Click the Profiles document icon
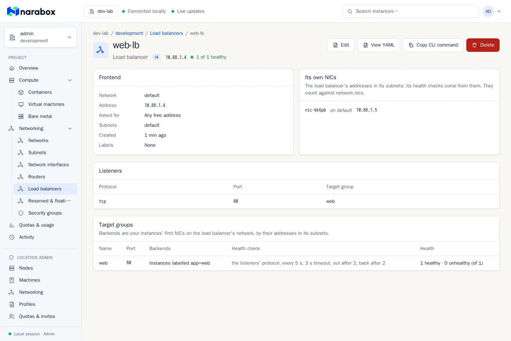Viewport: 511px width, 341px height. (12, 304)
